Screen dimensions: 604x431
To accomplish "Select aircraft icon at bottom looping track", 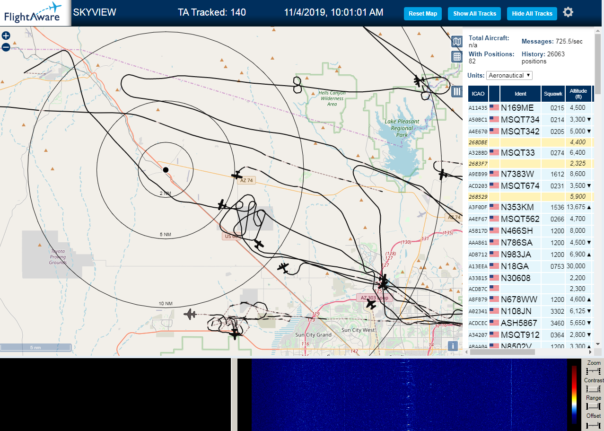I will (x=235, y=334).
